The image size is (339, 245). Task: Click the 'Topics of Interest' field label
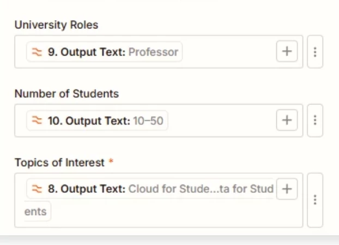[x=60, y=162]
